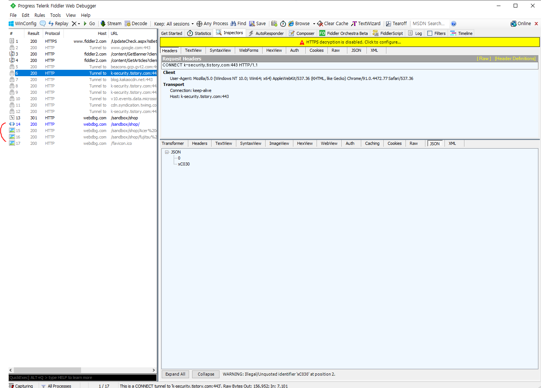
Task: Toggle the Decode option
Action: point(136,24)
